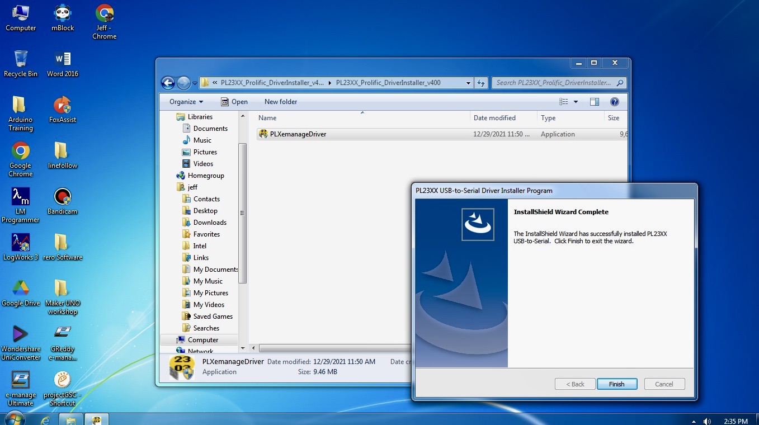
Task: Show hidden system tray icons
Action: pos(694,421)
